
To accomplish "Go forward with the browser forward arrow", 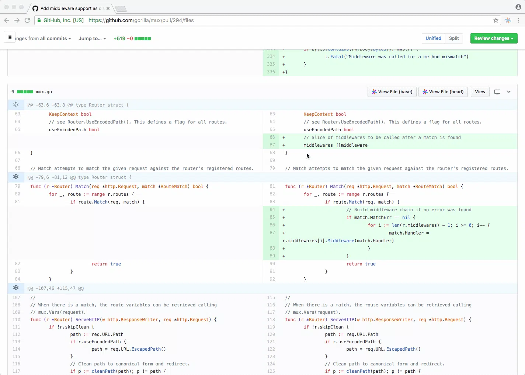I will click(17, 20).
